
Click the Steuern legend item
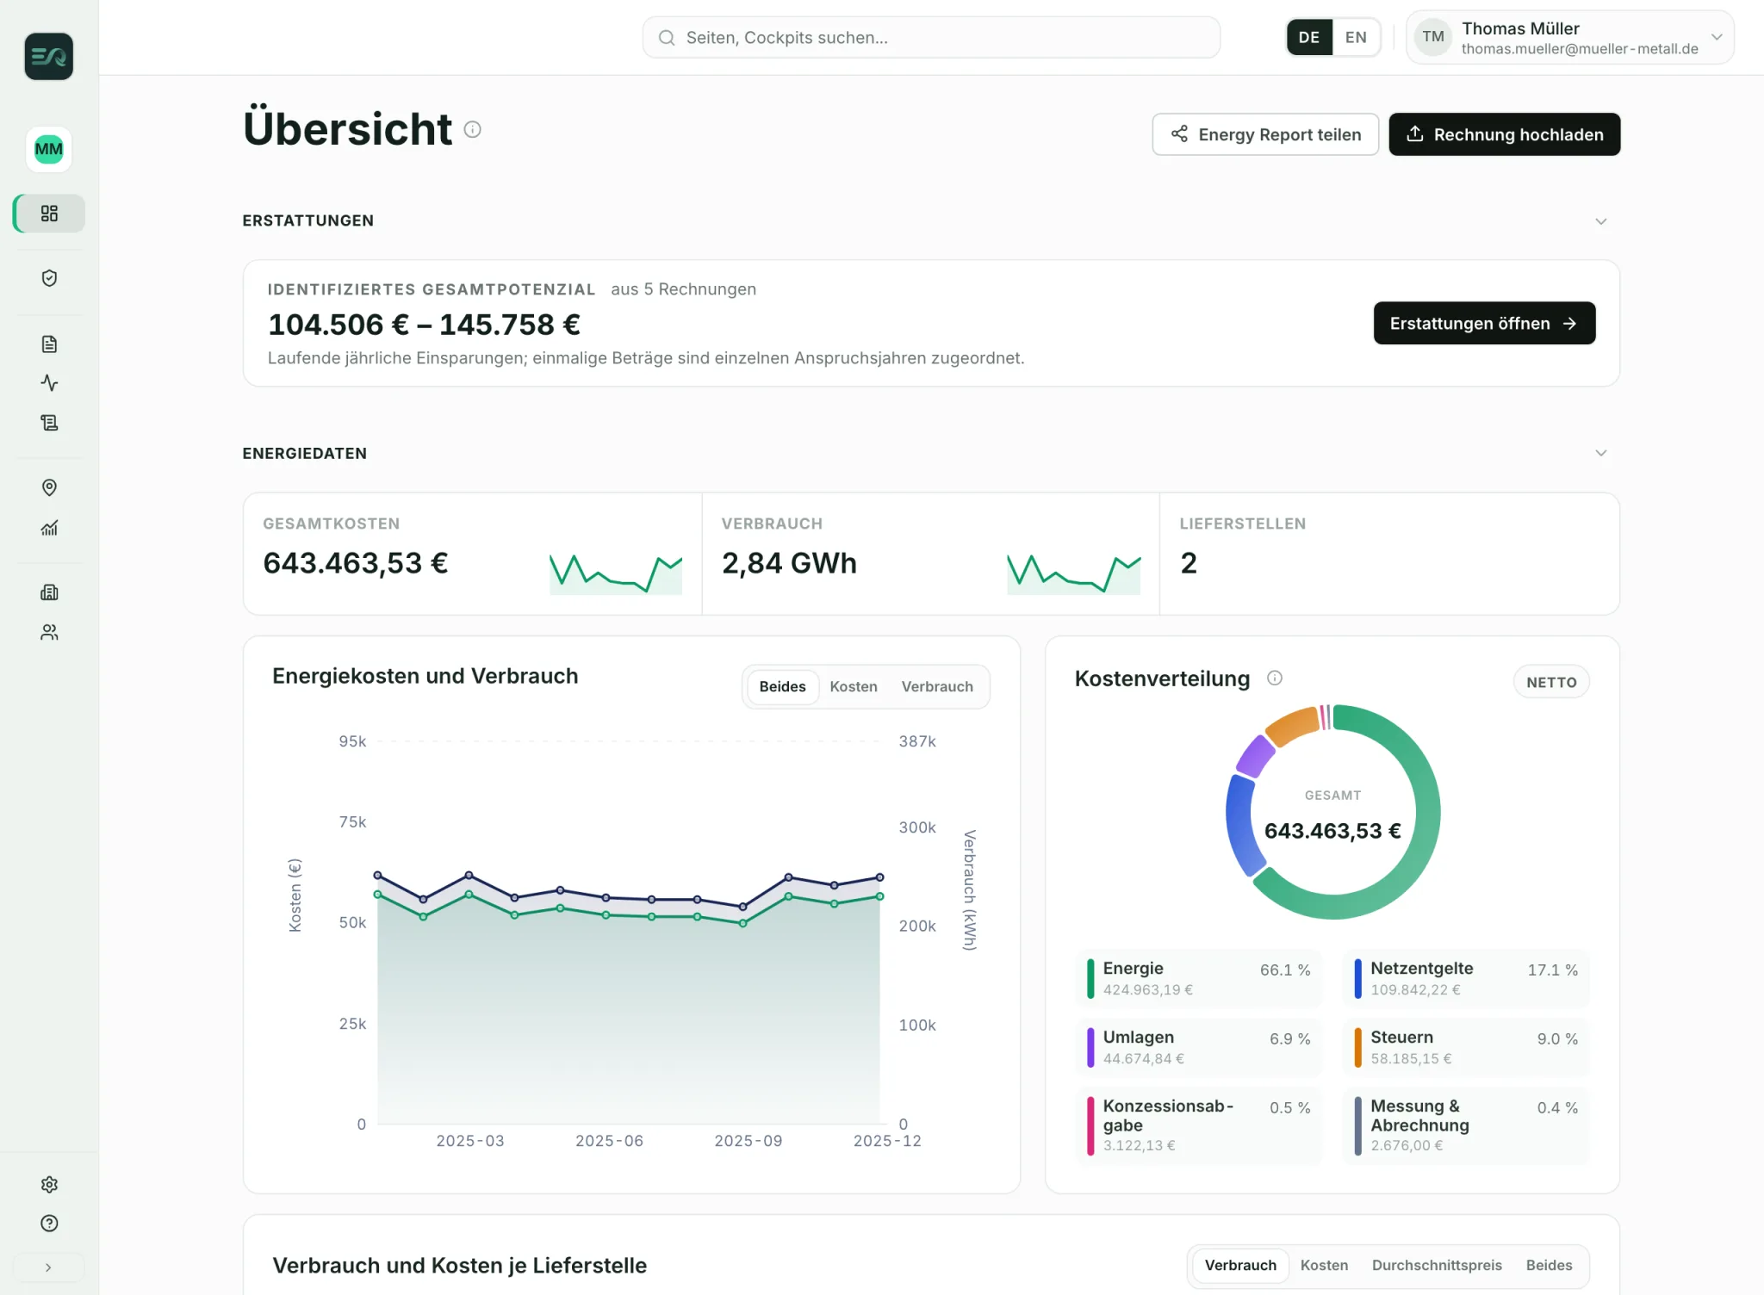(1466, 1048)
